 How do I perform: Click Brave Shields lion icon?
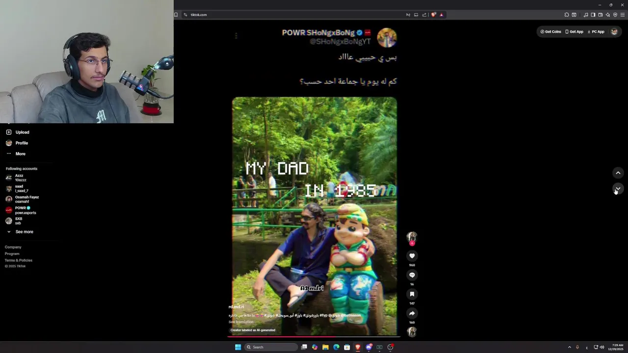pyautogui.click(x=433, y=15)
